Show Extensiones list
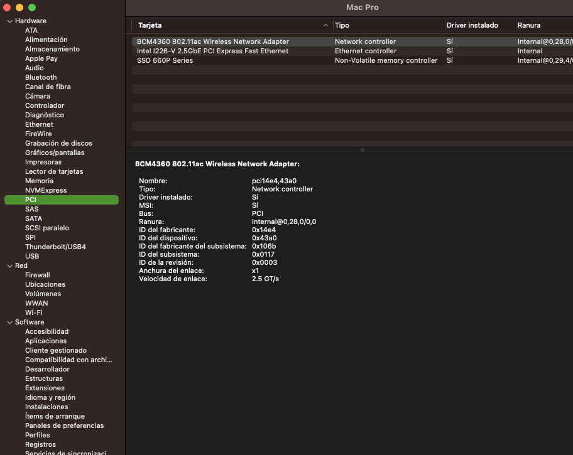The width and height of the screenshot is (573, 455). click(45, 388)
